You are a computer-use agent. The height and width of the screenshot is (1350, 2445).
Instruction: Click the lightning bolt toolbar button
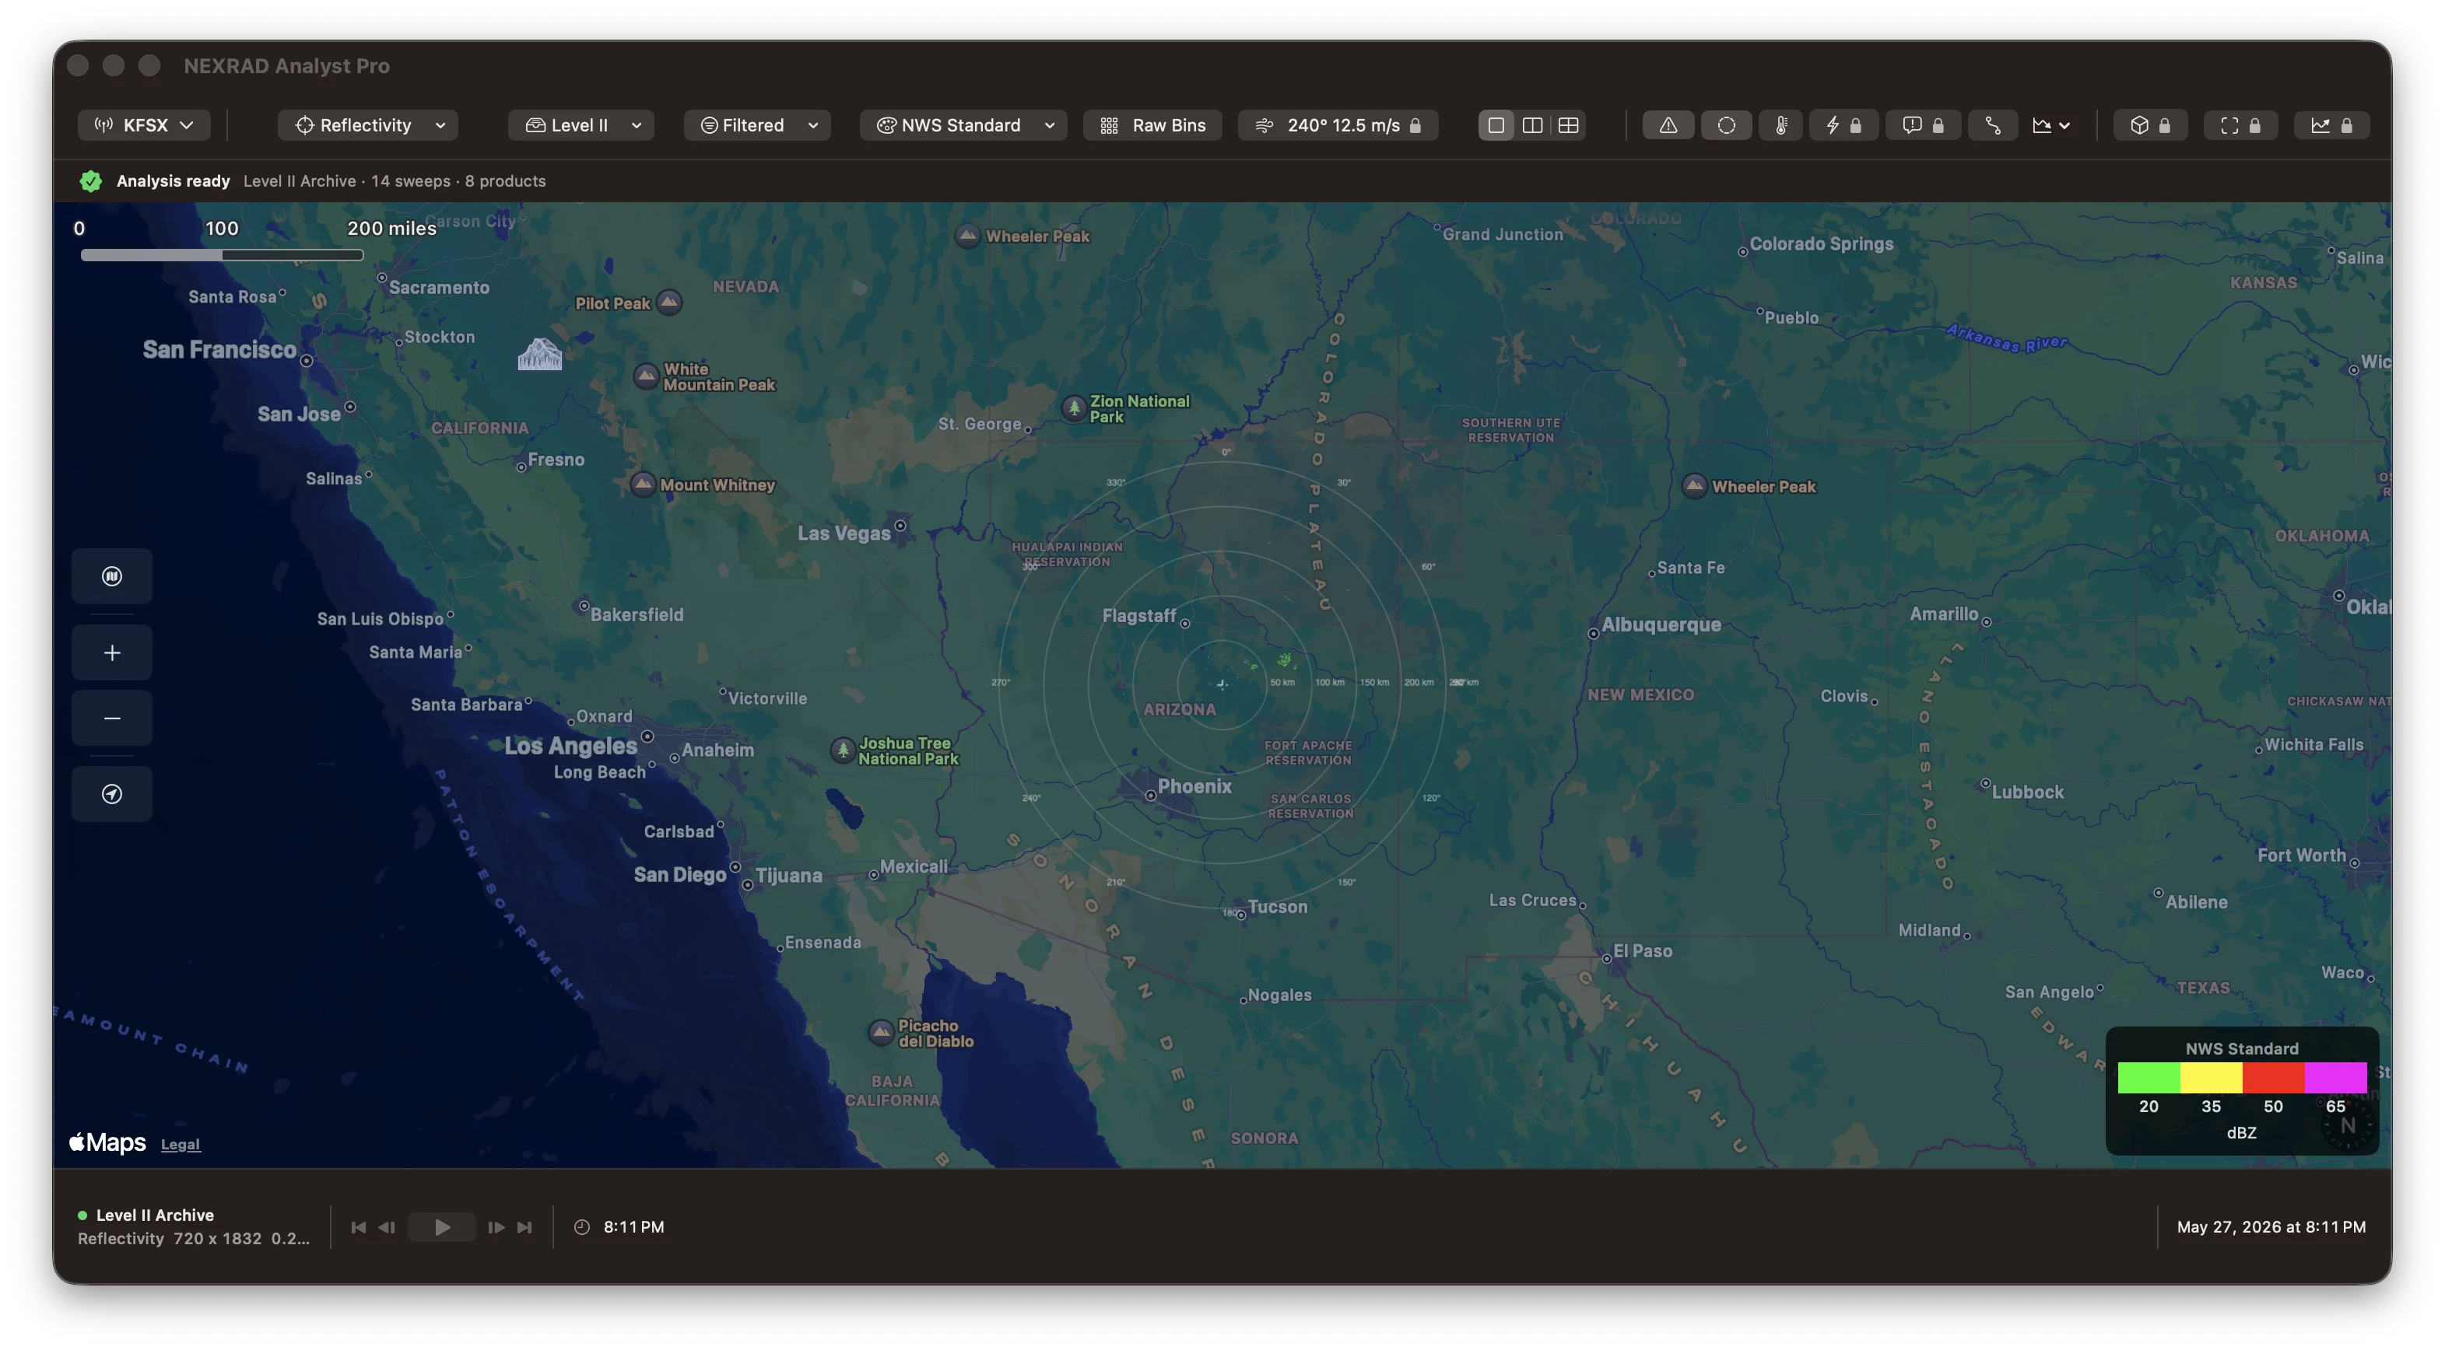point(1843,125)
